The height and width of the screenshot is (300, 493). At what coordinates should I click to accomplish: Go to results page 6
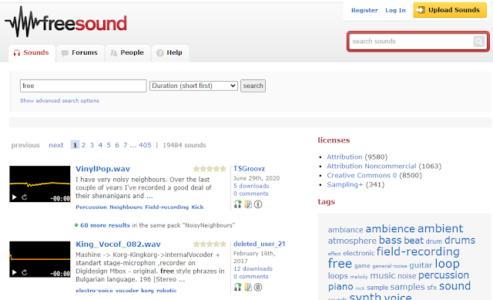click(x=117, y=145)
